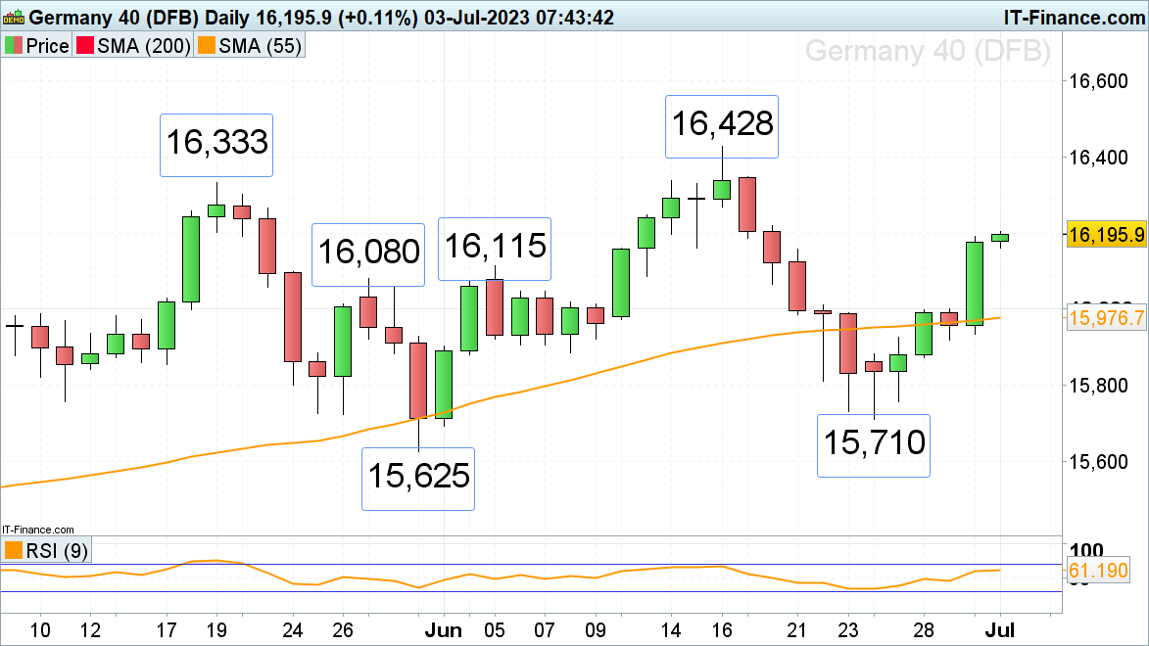Click the RSI value tag 61.190
This screenshot has height=646, width=1149.
(x=1098, y=571)
